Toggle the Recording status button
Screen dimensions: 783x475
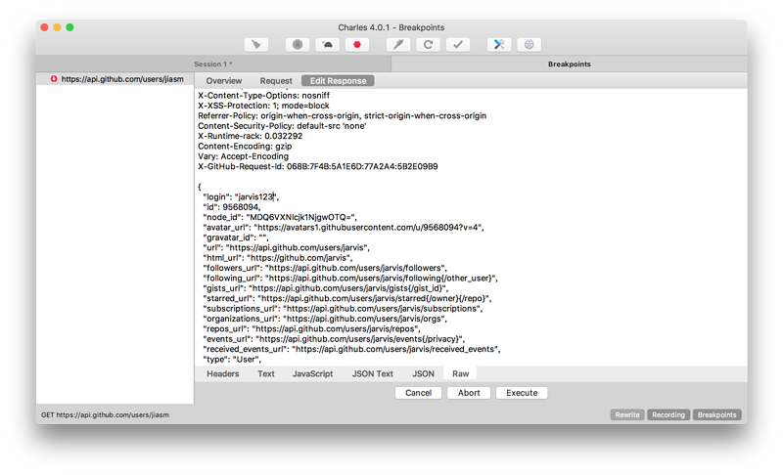point(668,414)
